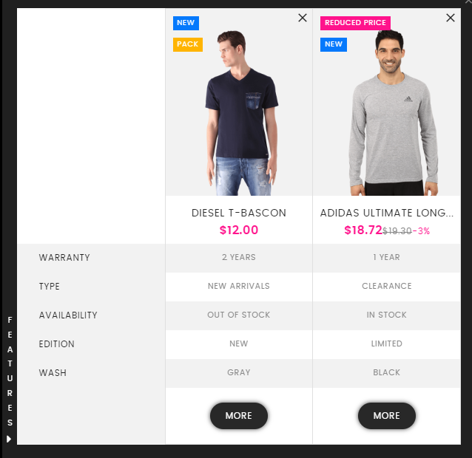Viewport: 472px width, 458px height.
Task: Select the Warranty feature row label
Action: [x=64, y=258]
